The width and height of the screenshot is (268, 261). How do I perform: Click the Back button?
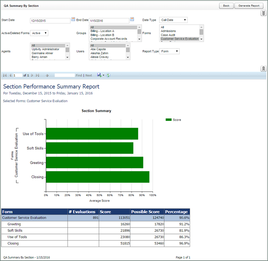point(226,6)
